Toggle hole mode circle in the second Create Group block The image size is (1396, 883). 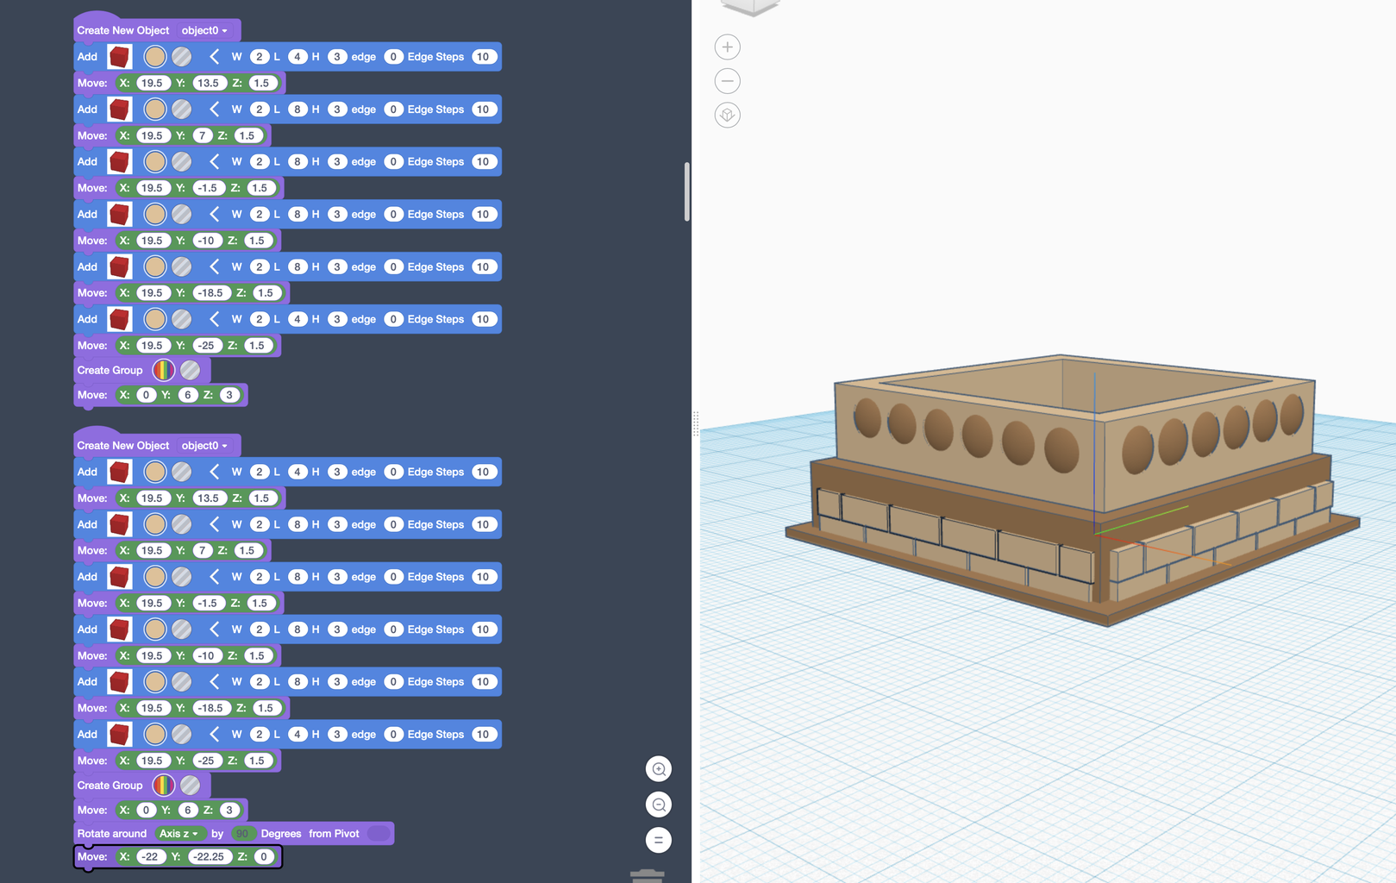tap(190, 785)
